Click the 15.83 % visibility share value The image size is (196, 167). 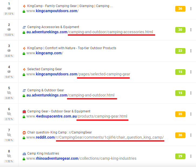click(x=9, y=35)
